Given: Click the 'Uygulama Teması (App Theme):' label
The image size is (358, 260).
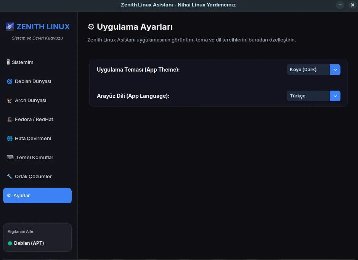Looking at the screenshot, I should point(138,70).
